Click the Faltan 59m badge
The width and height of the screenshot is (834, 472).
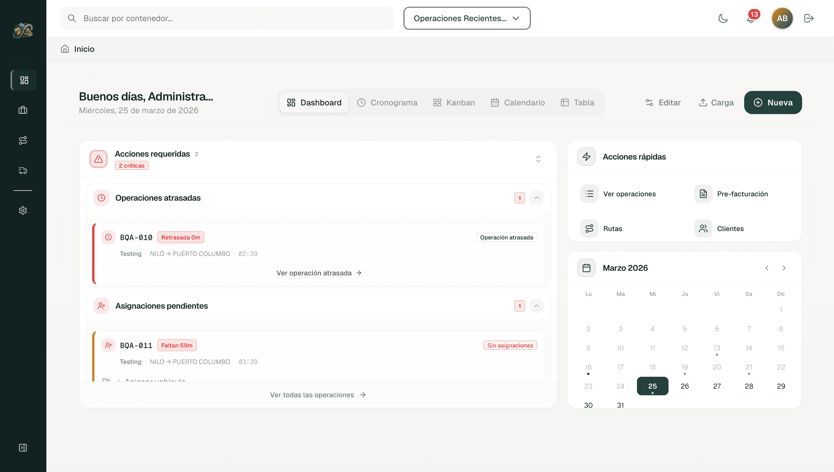[177, 345]
